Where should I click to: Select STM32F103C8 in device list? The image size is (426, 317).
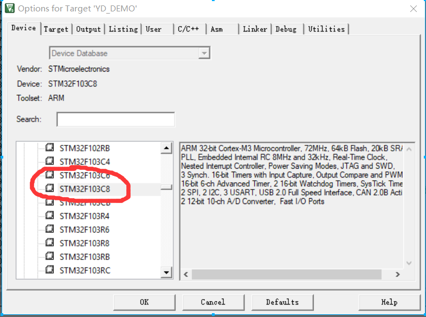(x=85, y=189)
